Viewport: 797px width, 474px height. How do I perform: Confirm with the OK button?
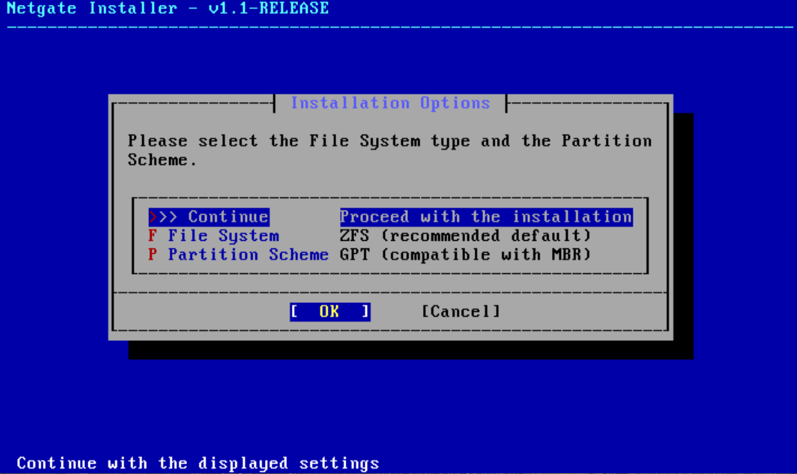(x=330, y=311)
